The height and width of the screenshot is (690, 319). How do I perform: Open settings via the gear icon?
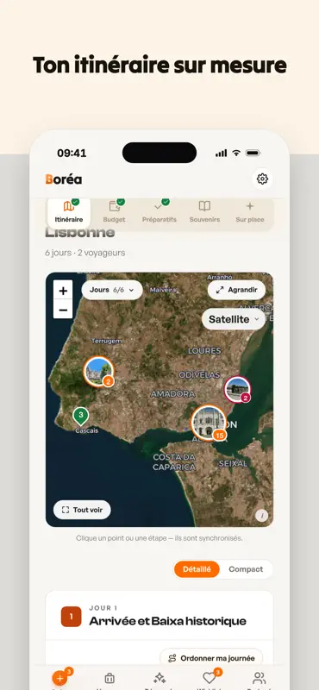pyautogui.click(x=262, y=179)
